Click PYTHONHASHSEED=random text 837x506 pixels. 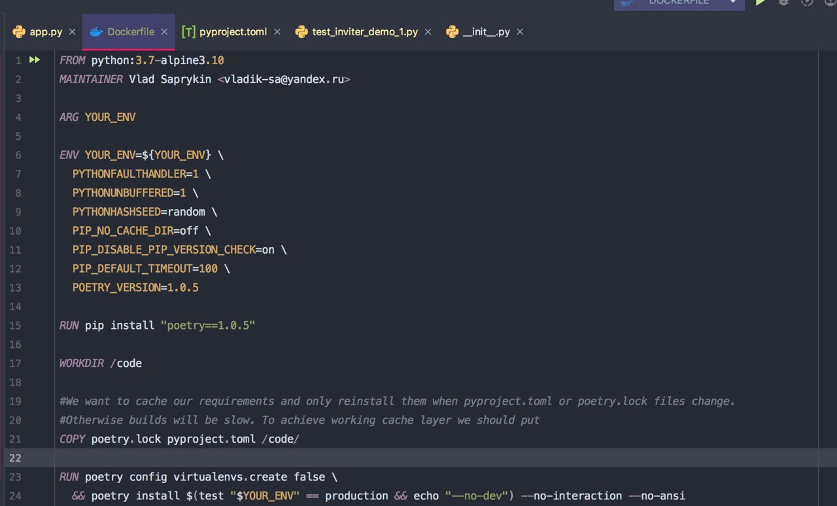click(139, 212)
